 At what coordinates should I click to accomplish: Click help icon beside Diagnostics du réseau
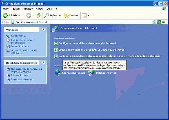8,80
